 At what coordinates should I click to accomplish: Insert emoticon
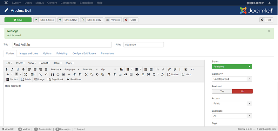click(58, 74)
